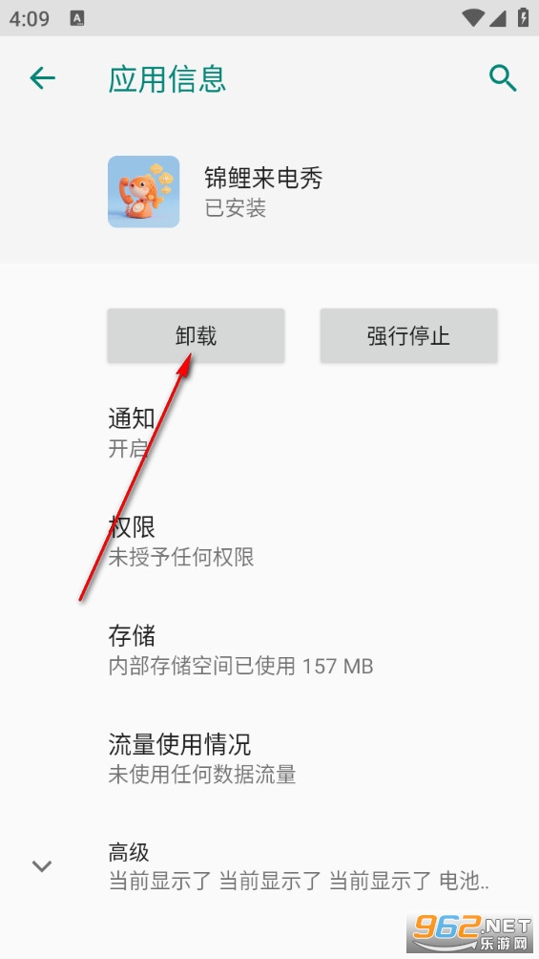The image size is (539, 959).
Task: Click the 卸载 uninstall button
Action: point(197,336)
